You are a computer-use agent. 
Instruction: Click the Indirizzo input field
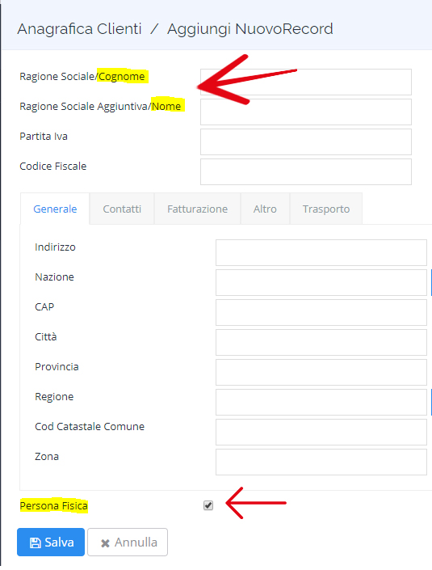click(x=321, y=252)
